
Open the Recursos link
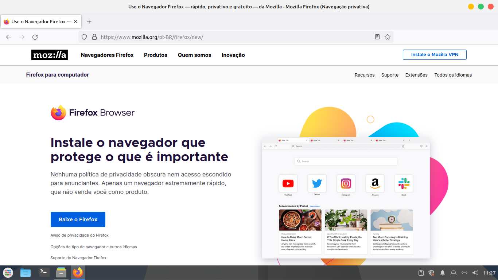(x=365, y=75)
